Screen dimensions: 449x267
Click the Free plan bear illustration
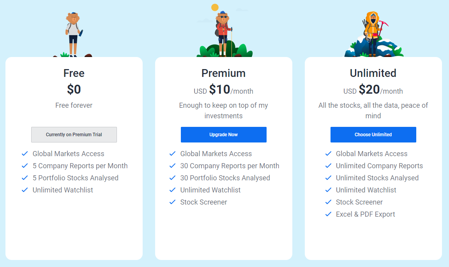click(x=73, y=34)
